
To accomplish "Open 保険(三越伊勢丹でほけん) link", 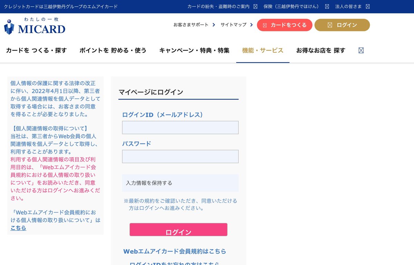I will click(291, 6).
